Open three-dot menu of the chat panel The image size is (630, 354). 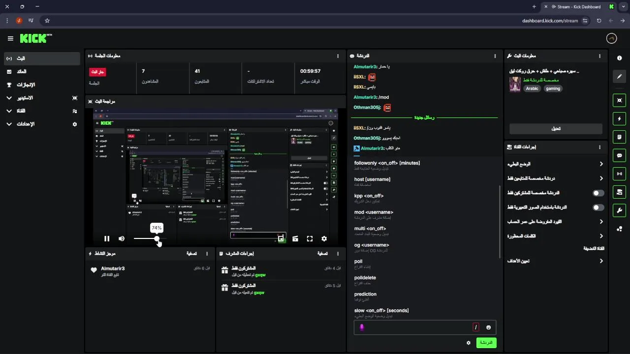pyautogui.click(x=495, y=56)
